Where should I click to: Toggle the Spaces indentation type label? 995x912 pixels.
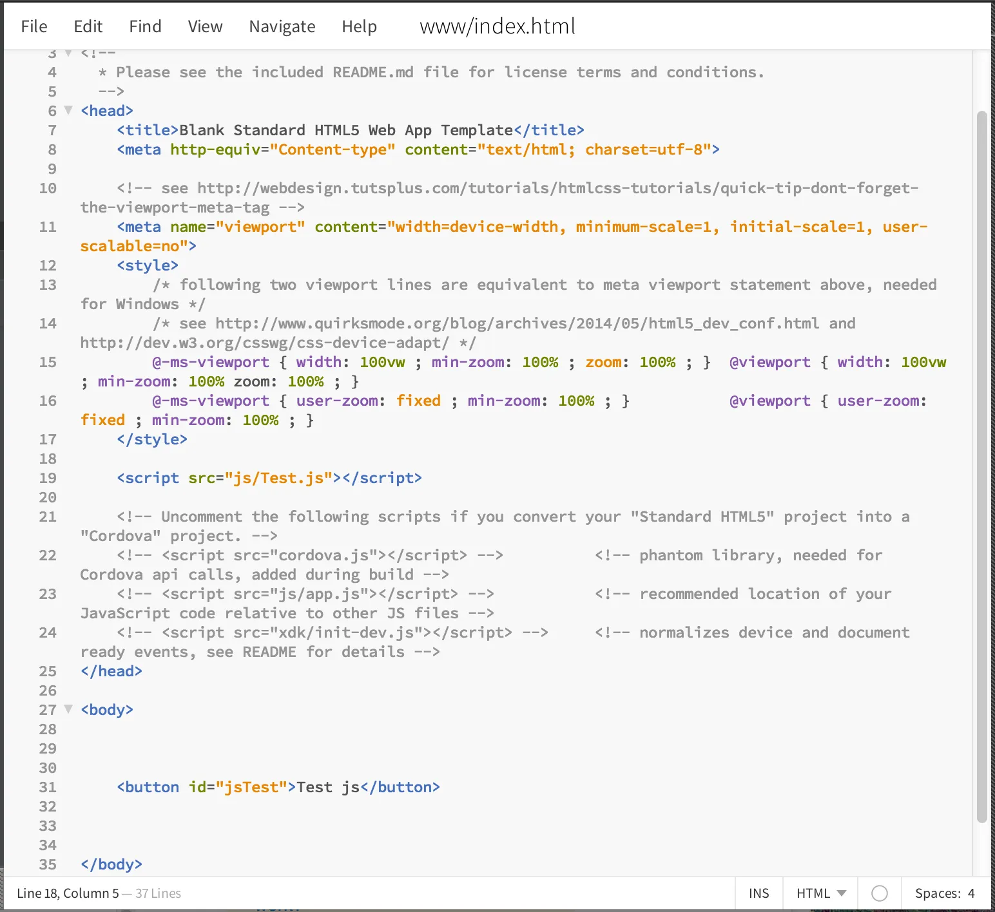938,893
